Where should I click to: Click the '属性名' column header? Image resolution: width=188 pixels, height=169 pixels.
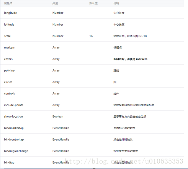pos(8,3)
